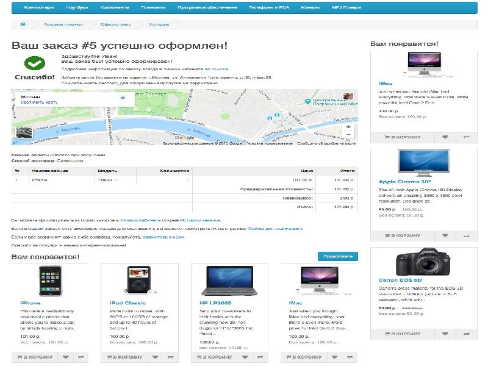Open the Телефоны и PDA menu
This screenshot has height=366, width=488.
point(269,7)
